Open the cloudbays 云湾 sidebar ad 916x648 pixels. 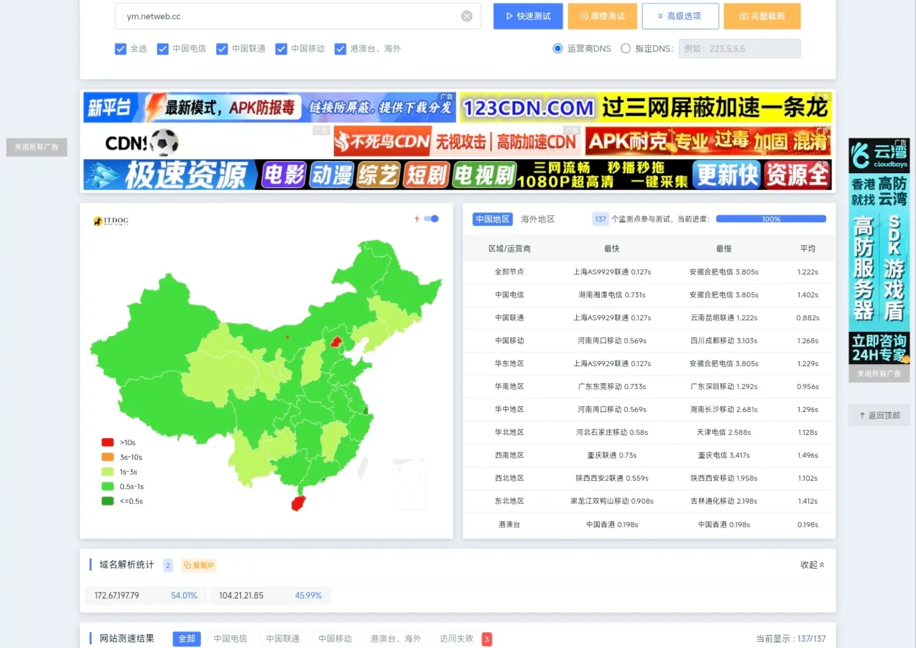(879, 251)
